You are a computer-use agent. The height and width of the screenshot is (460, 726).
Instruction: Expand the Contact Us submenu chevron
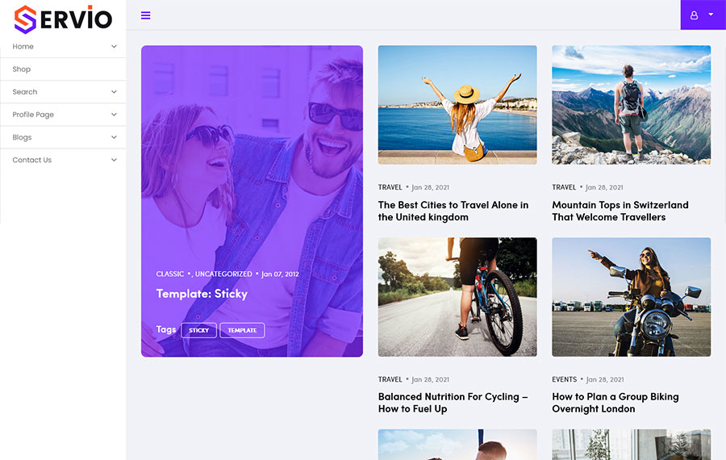pyautogui.click(x=114, y=160)
